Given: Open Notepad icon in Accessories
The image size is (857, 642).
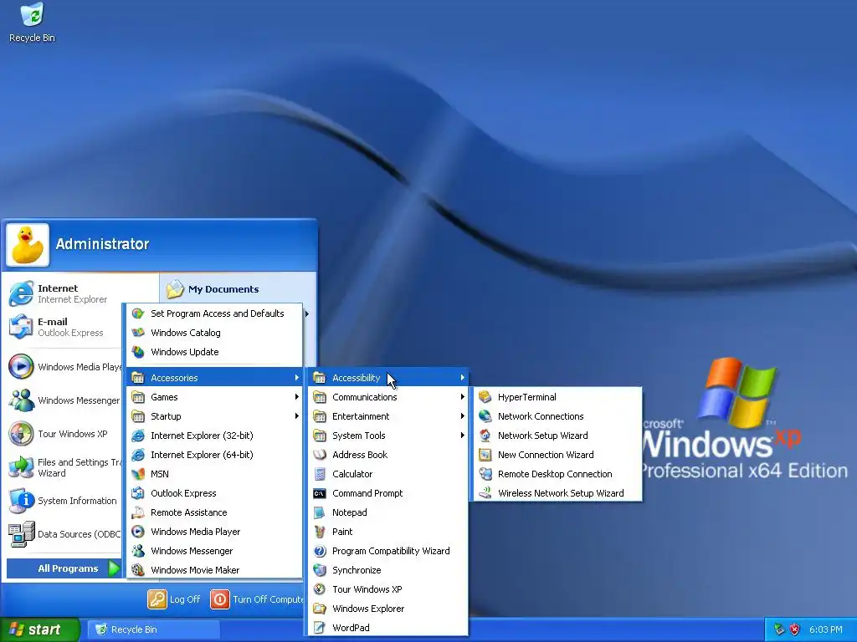Looking at the screenshot, I should (320, 512).
